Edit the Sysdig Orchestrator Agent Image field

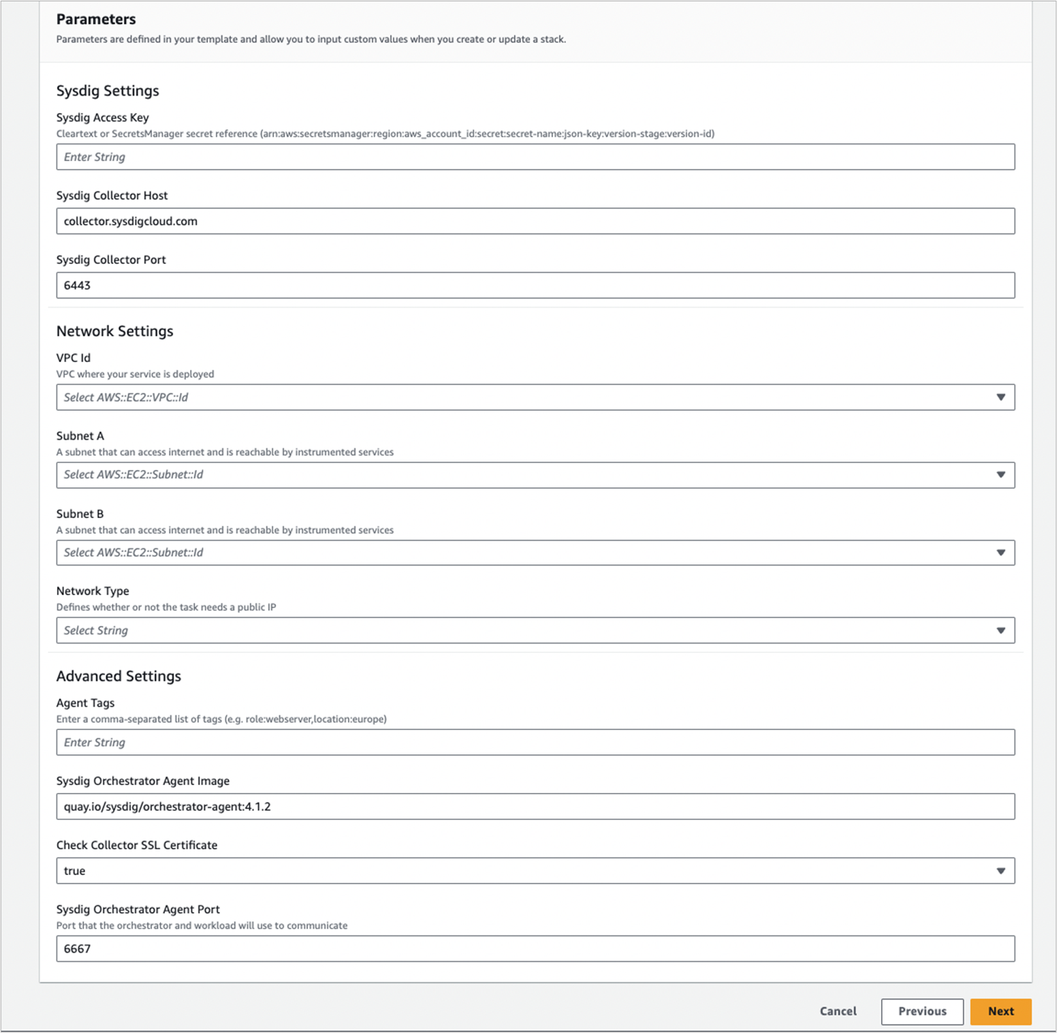click(535, 807)
